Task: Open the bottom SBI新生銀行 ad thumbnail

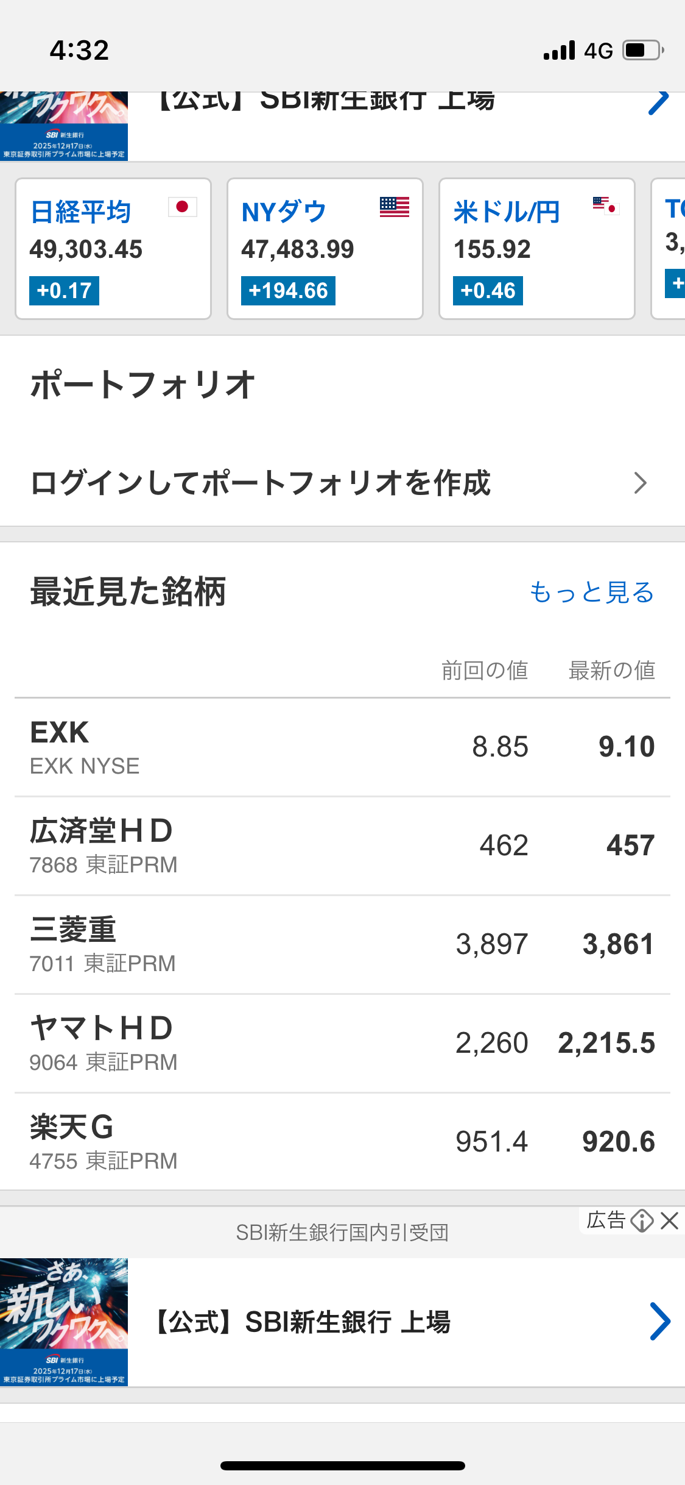Action: [64, 1322]
